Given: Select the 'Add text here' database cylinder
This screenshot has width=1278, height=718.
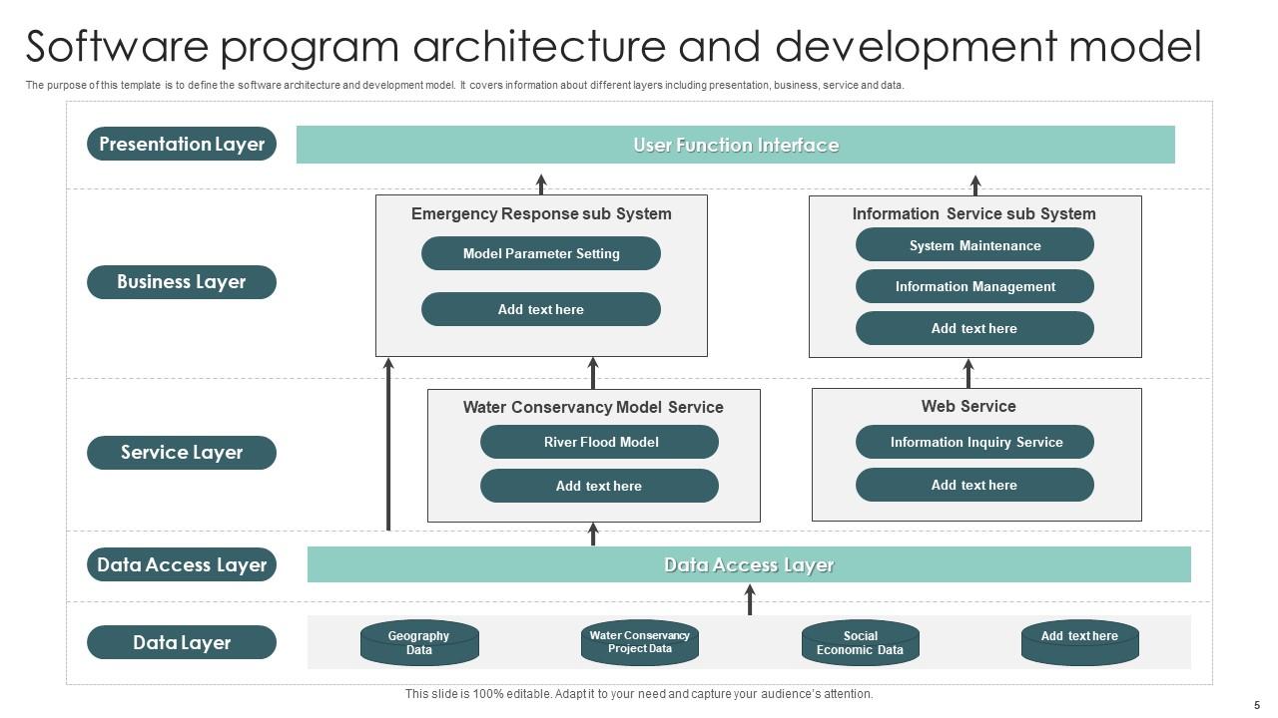Looking at the screenshot, I should 1079,643.
